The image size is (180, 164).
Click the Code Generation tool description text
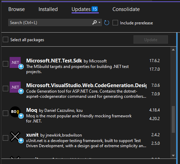[x=86, y=94]
